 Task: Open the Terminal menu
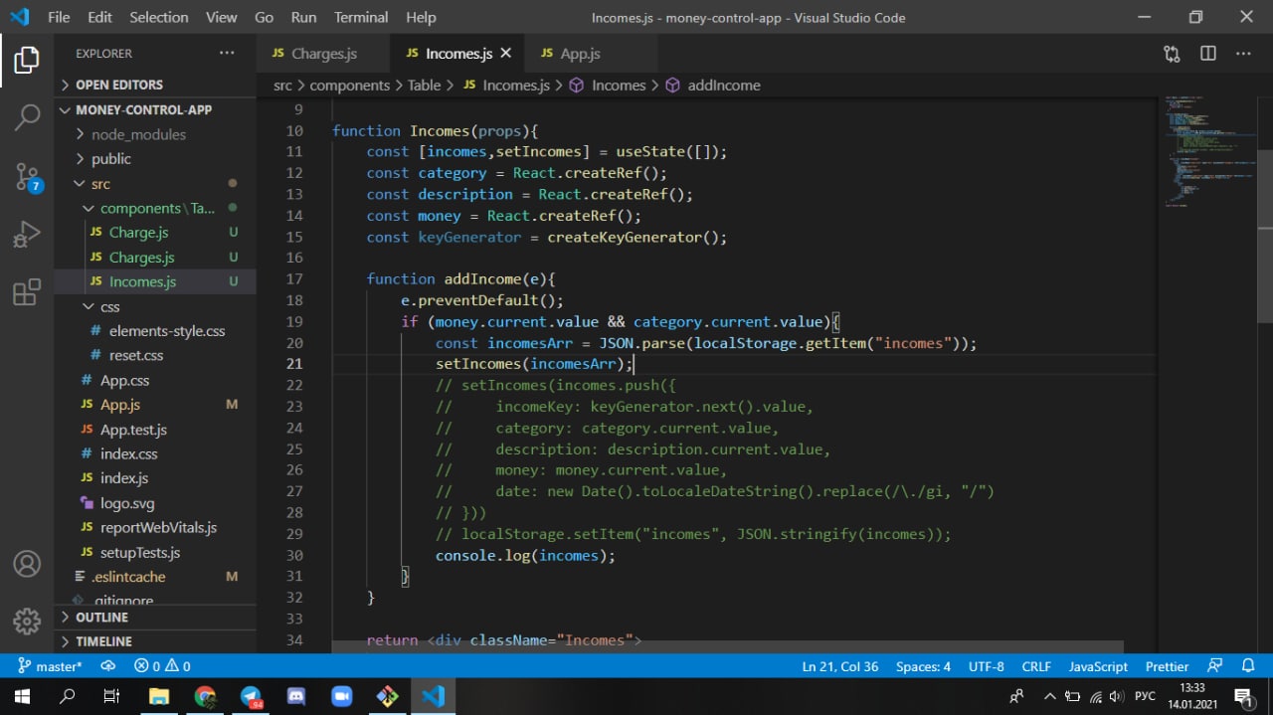click(x=361, y=17)
